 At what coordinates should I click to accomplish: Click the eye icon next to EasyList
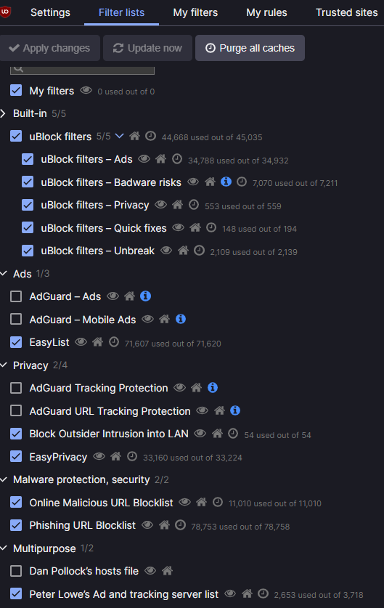click(x=81, y=342)
